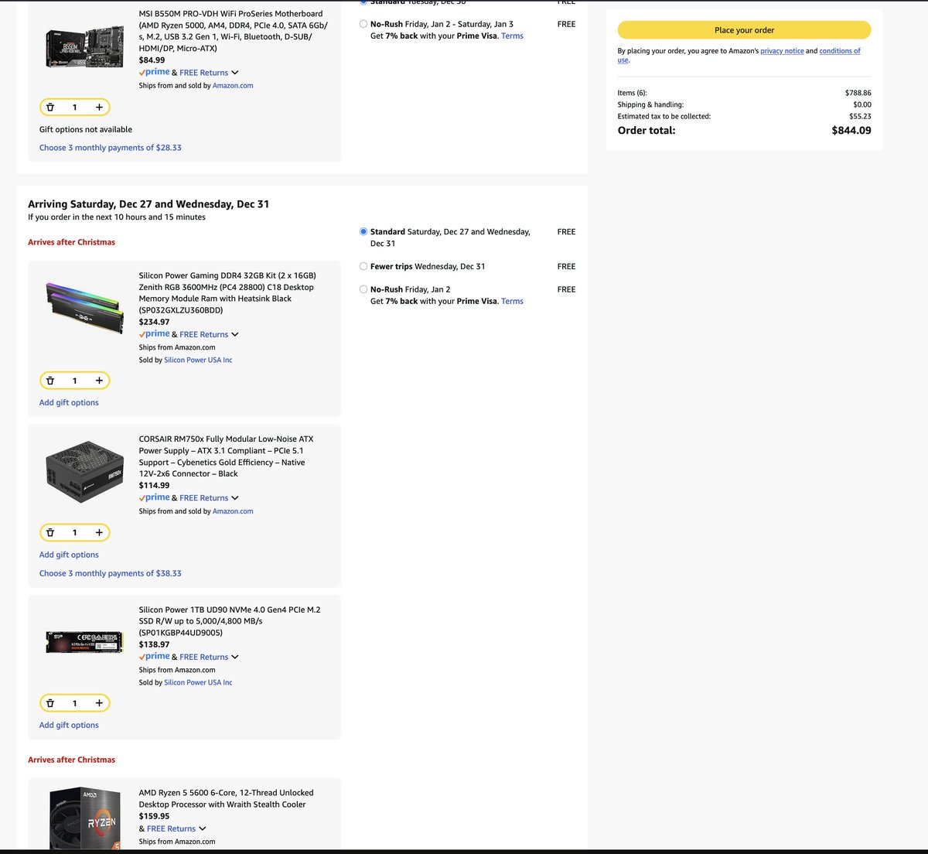
Task: Add gift options for DDR4 RAM kit
Action: pos(69,402)
